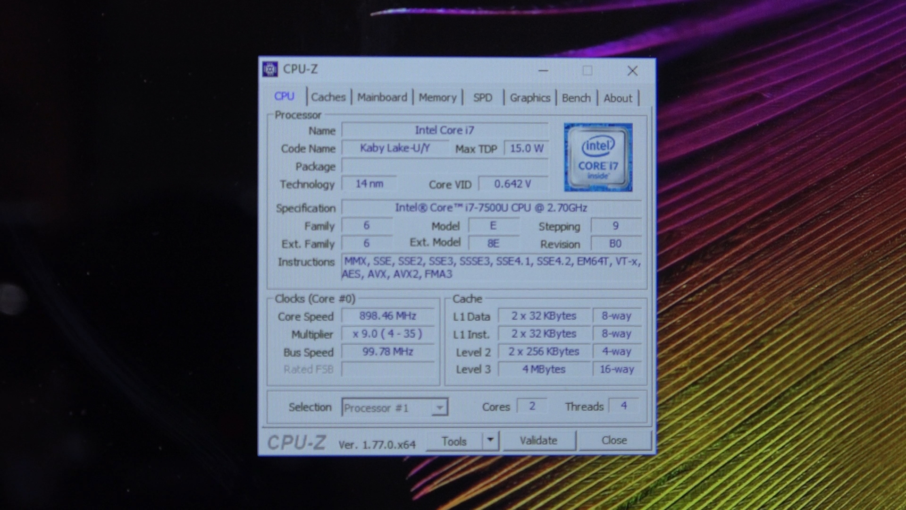Click the Revision value B0
The image size is (906, 510).
coord(616,244)
